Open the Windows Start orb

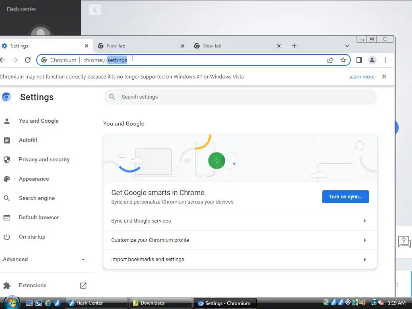pyautogui.click(x=12, y=303)
